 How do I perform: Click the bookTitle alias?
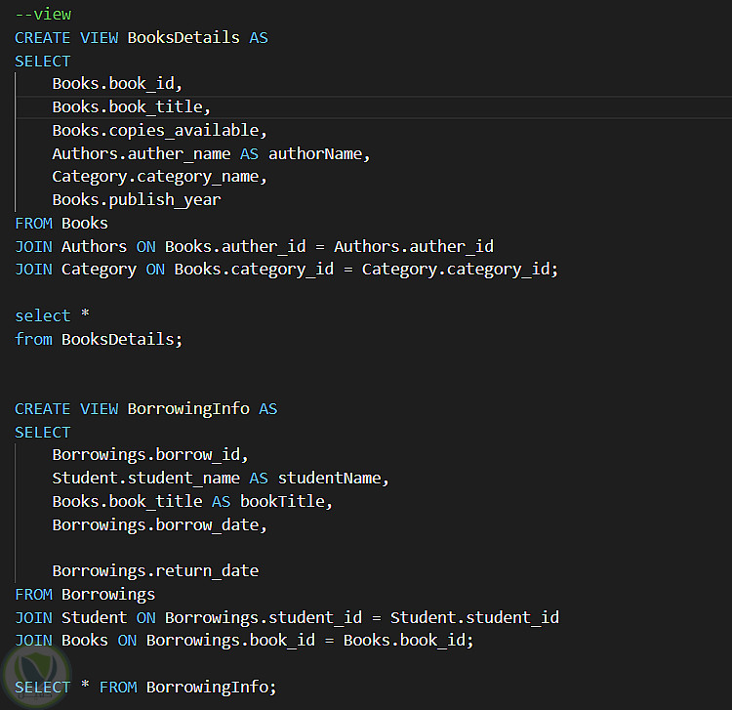click(285, 502)
